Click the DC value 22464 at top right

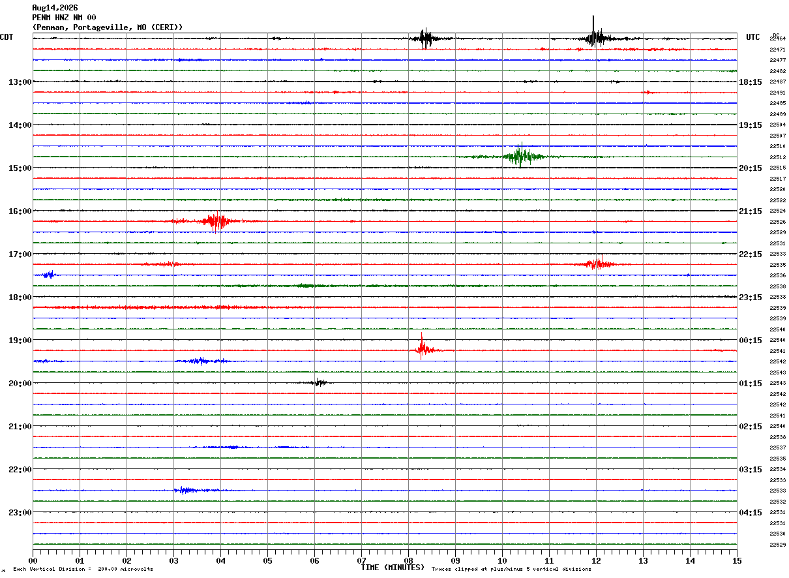[777, 39]
